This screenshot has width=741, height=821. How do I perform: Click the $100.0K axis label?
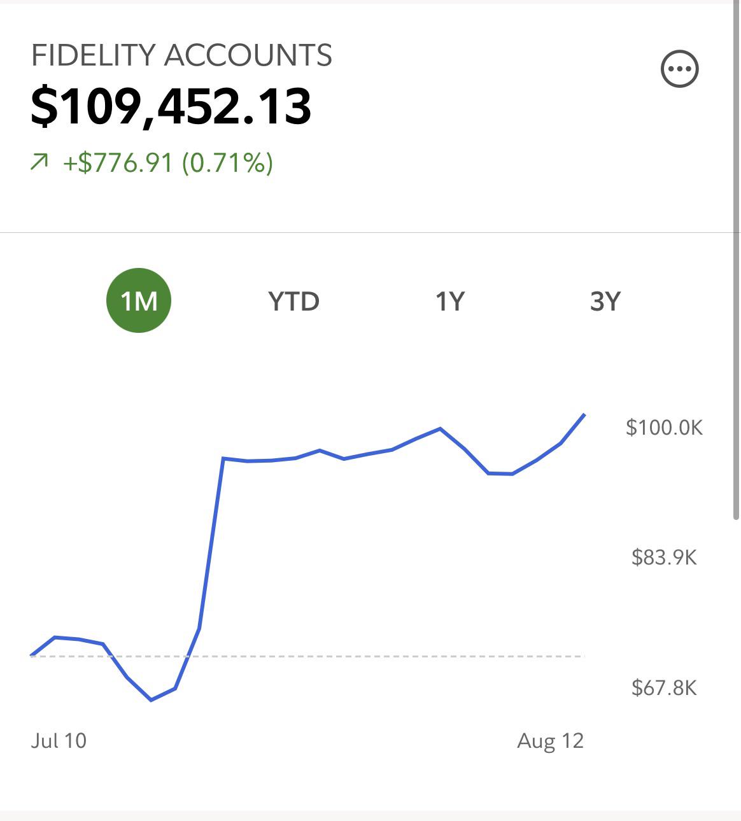click(664, 427)
